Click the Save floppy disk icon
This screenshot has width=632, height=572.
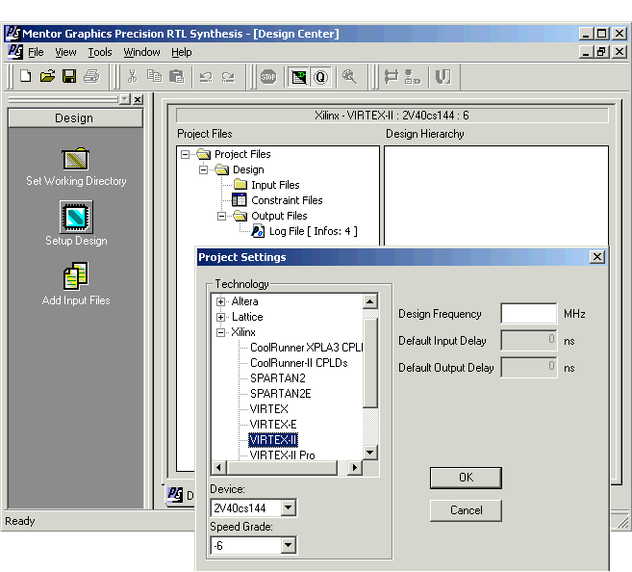[x=69, y=76]
